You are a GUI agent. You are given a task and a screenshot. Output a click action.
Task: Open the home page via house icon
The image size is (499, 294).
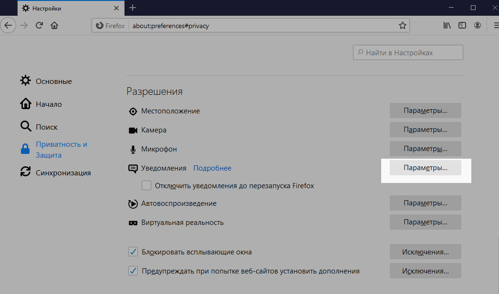point(54,25)
